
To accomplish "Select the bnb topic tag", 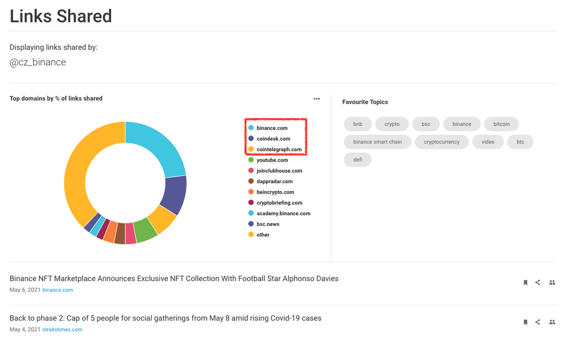I will (358, 125).
